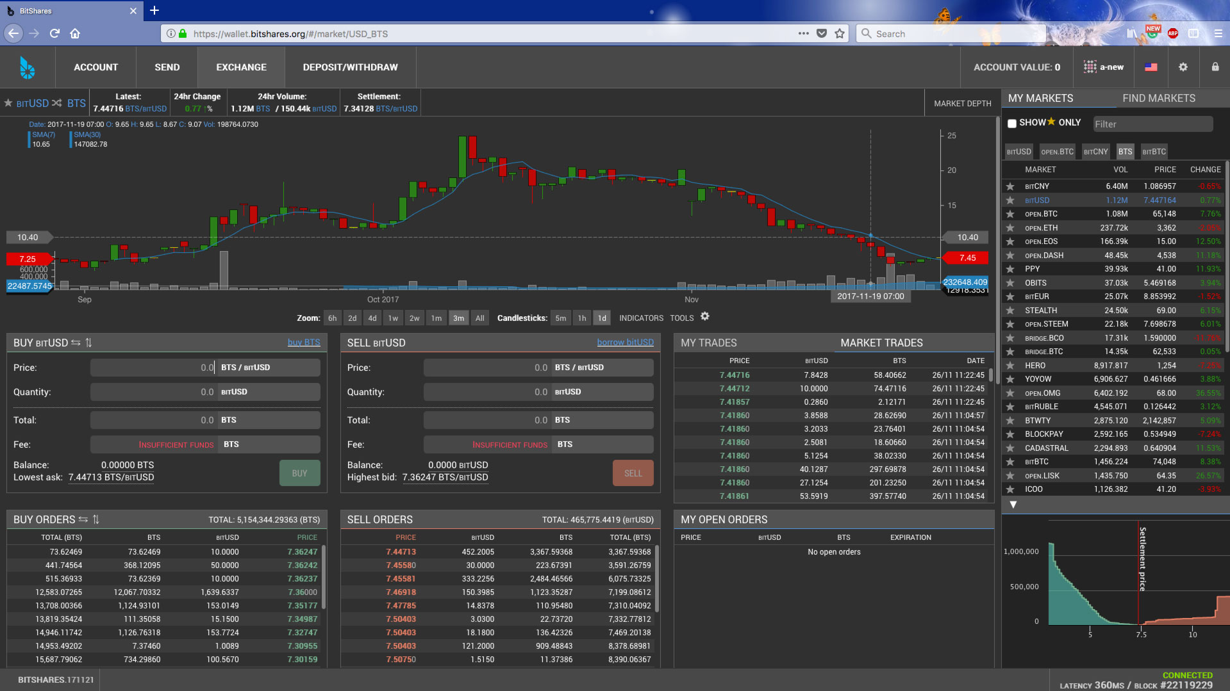This screenshot has height=691, width=1230.
Task: Open INDICATORS dropdown
Action: [x=641, y=318]
